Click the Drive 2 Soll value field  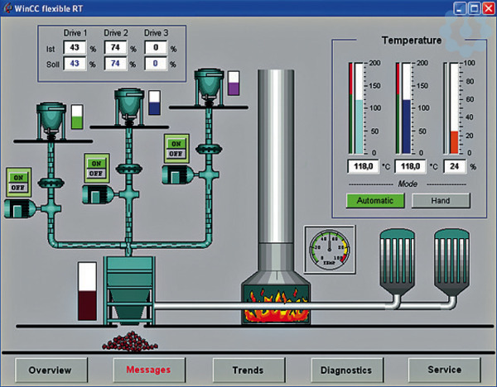pos(114,63)
